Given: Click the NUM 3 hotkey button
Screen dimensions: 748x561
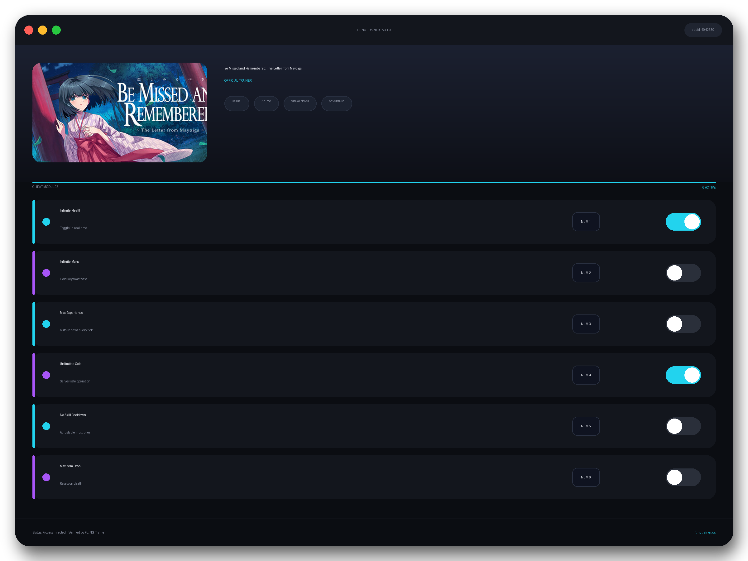Looking at the screenshot, I should [586, 324].
